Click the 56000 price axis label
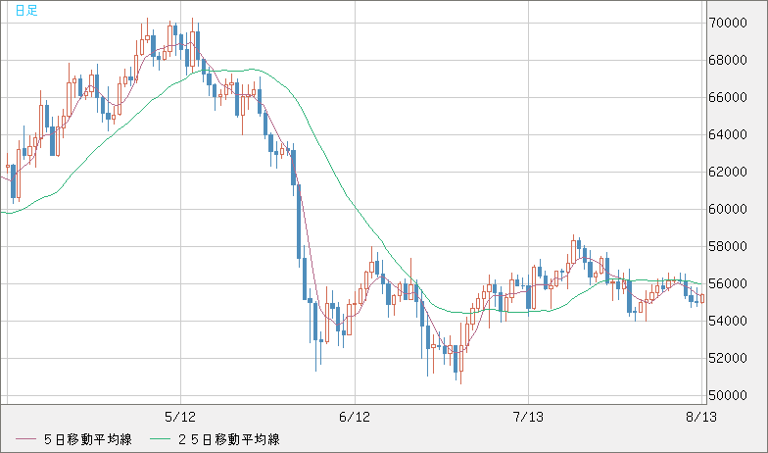 727,284
